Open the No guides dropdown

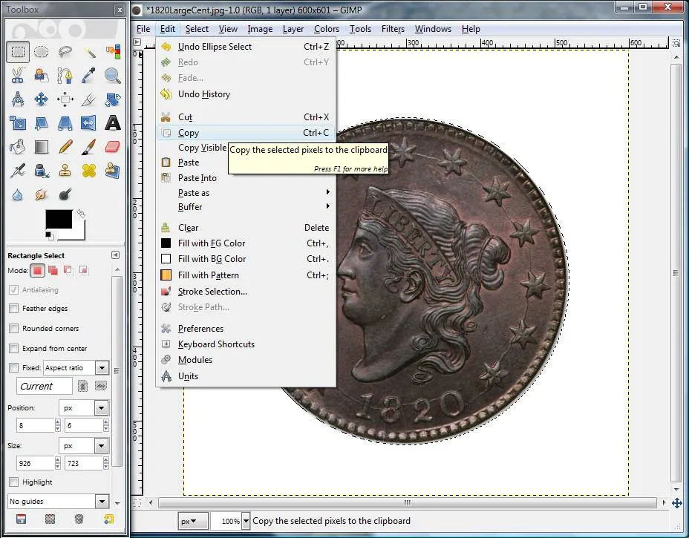[x=102, y=501]
